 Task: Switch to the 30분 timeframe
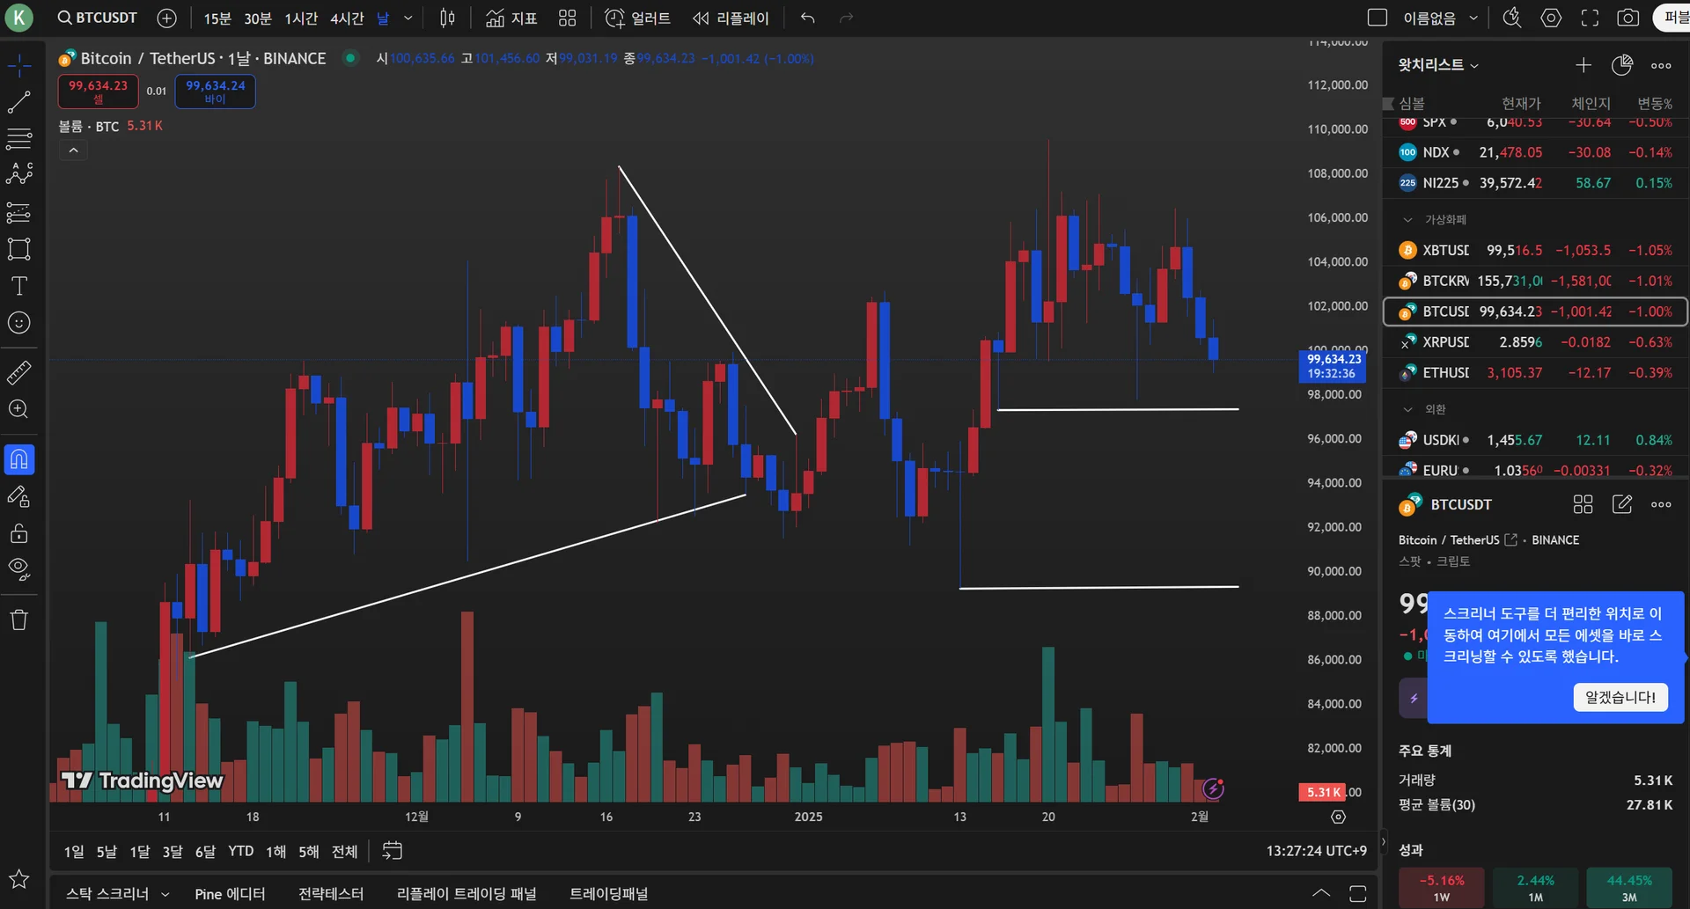258,18
